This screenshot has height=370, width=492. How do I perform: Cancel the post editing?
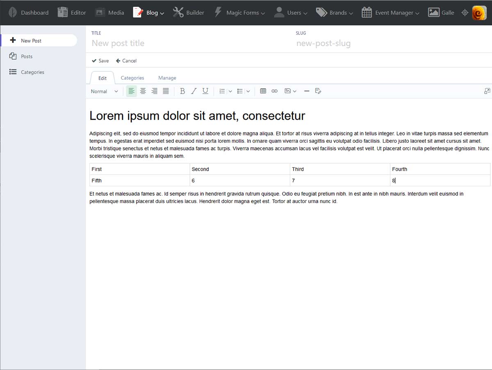pos(126,61)
